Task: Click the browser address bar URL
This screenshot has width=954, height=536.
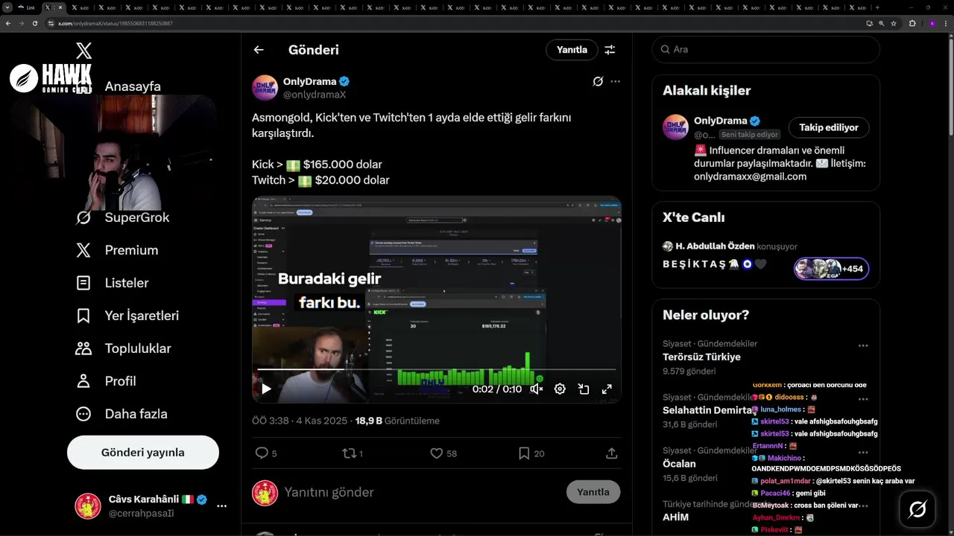Action: click(116, 23)
